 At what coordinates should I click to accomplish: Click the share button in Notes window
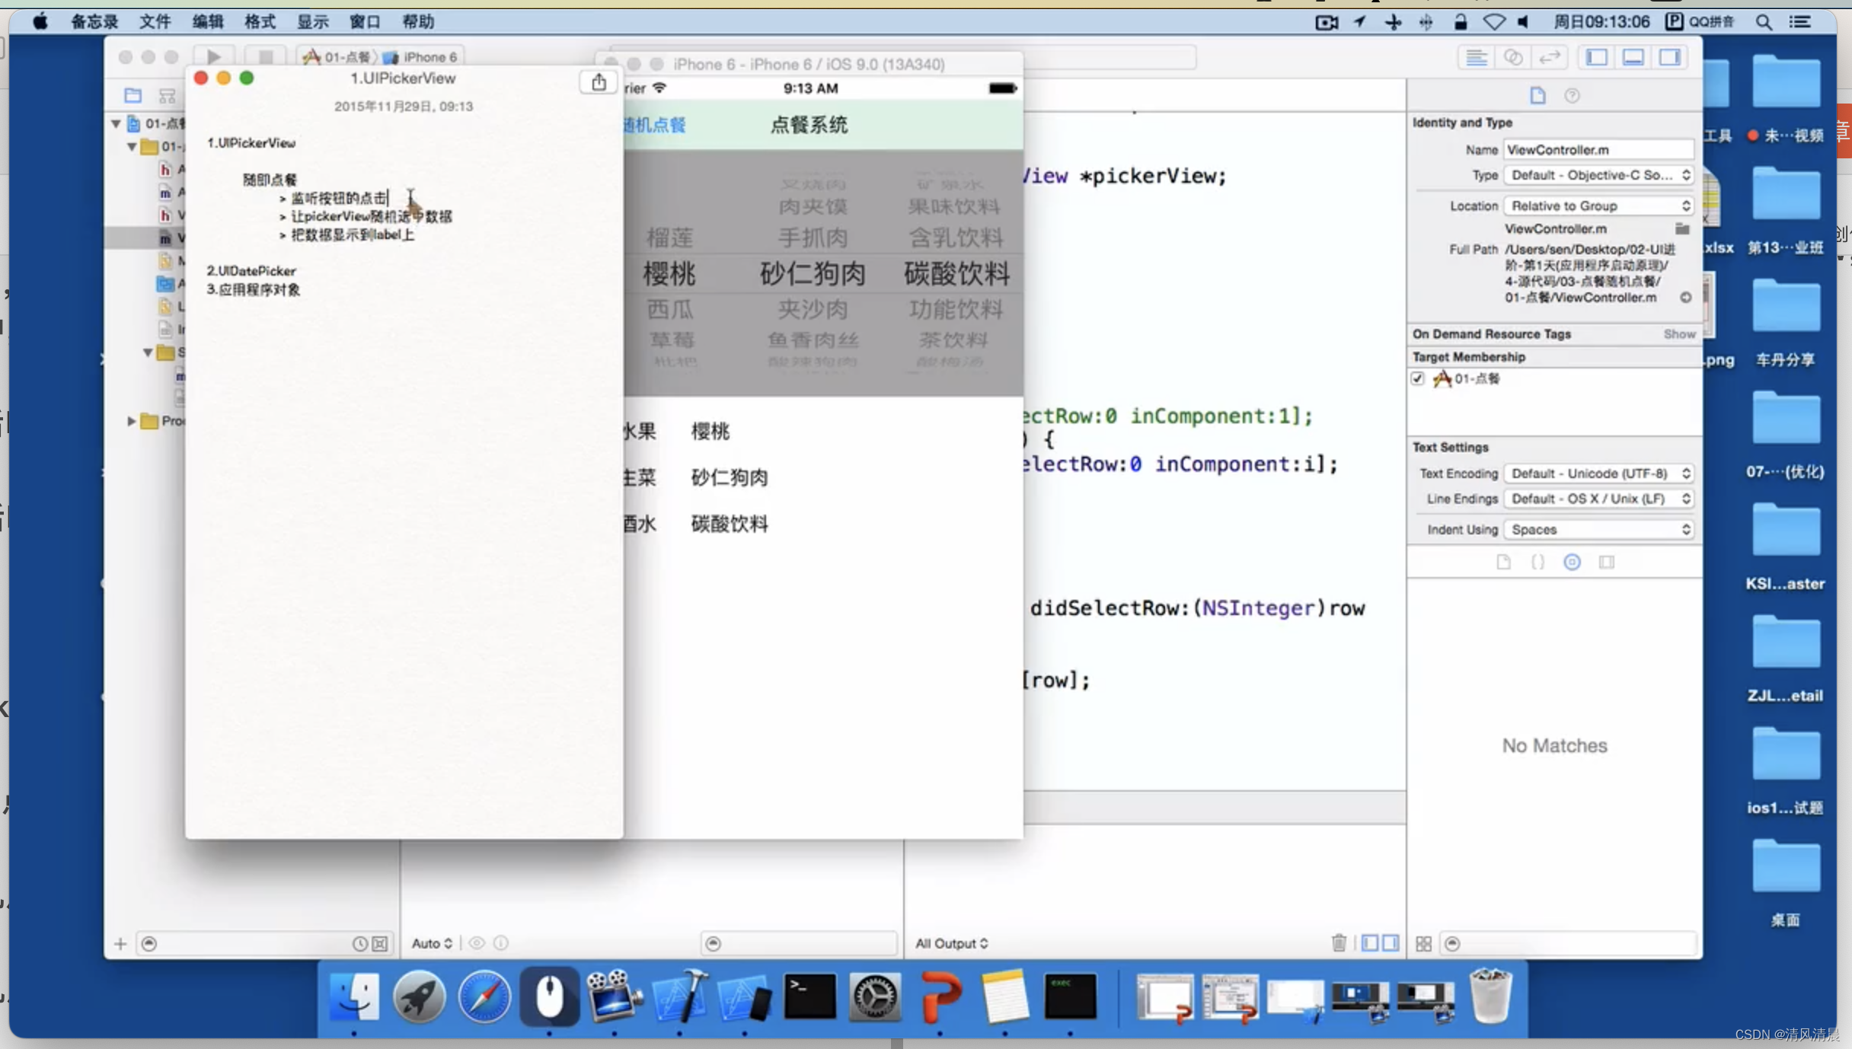599,82
